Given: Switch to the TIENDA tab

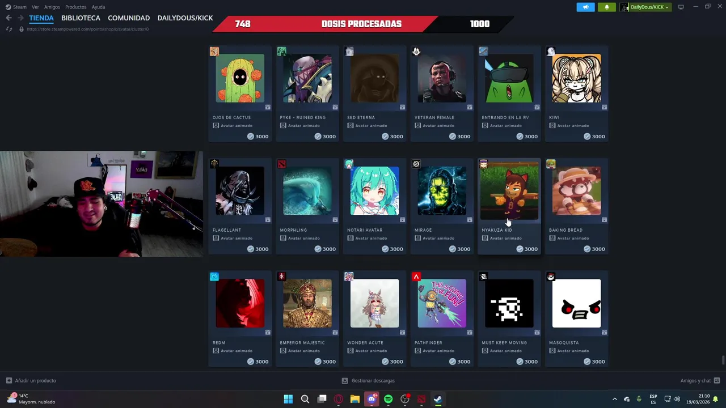Looking at the screenshot, I should click(x=41, y=18).
